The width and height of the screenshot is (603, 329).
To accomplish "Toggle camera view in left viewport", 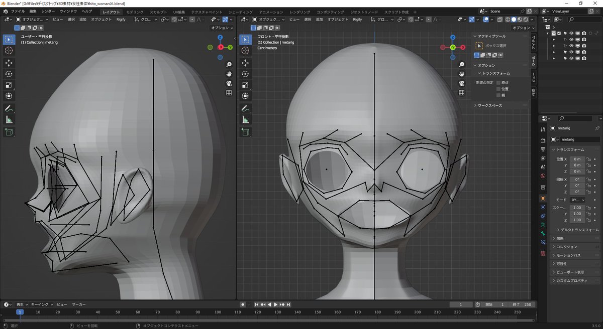I will 229,83.
